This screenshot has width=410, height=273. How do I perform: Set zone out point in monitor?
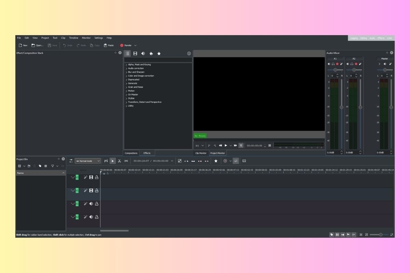click(x=215, y=145)
